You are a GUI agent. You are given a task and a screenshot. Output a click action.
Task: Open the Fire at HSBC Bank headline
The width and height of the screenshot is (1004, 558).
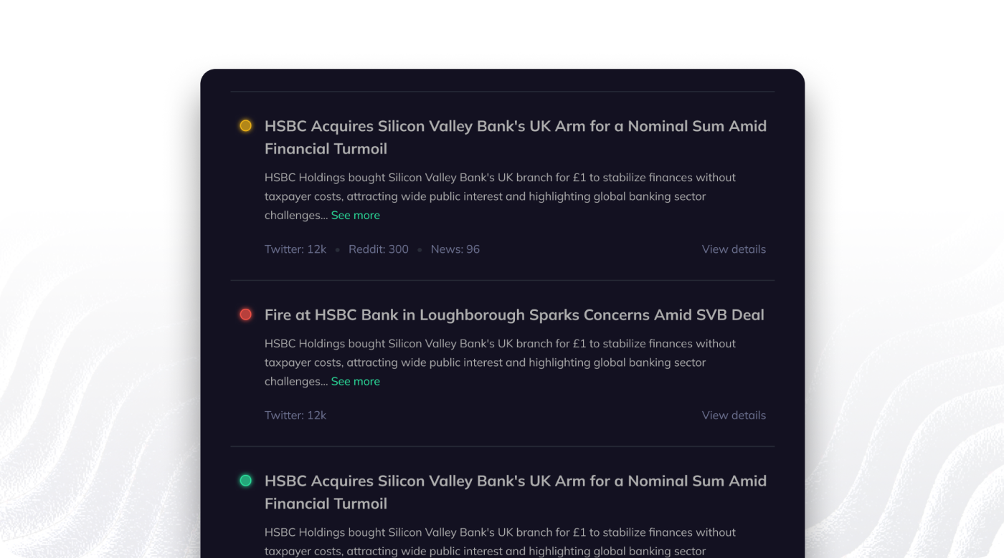tap(514, 314)
